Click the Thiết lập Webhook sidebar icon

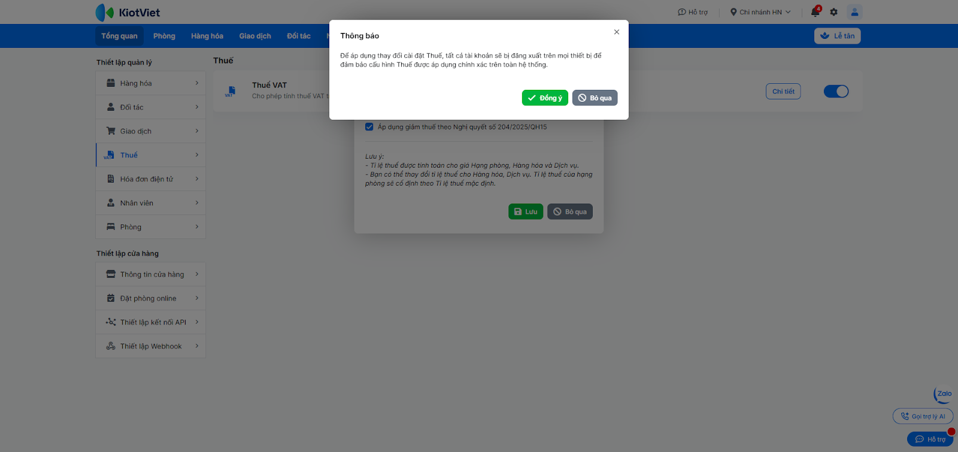(x=111, y=346)
